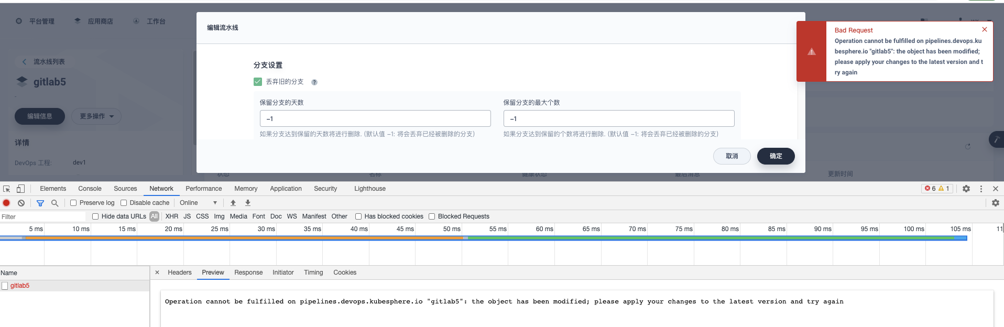Open the Response tab of the request
The image size is (1004, 327).
tap(248, 272)
